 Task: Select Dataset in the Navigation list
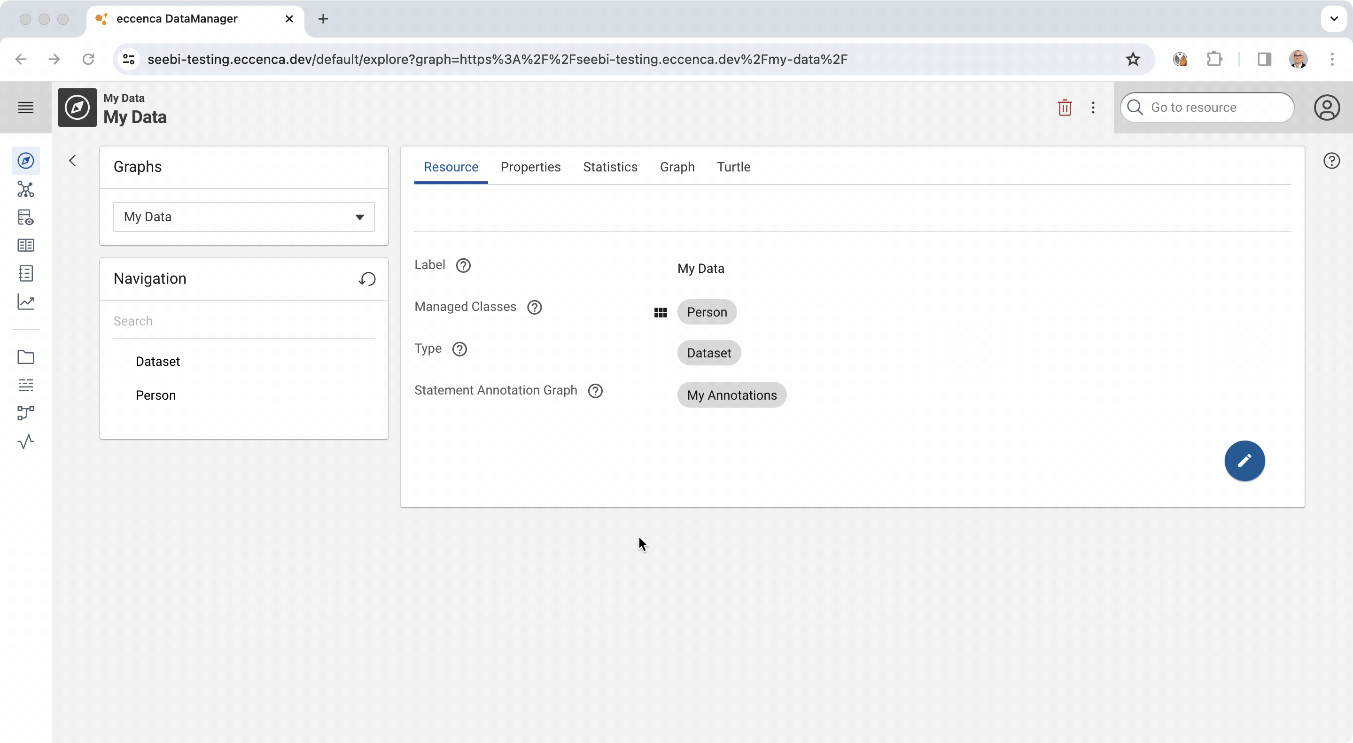coord(157,361)
